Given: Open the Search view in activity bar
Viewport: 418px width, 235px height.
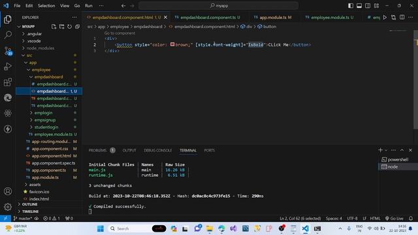Looking at the screenshot, I should 8,35.
